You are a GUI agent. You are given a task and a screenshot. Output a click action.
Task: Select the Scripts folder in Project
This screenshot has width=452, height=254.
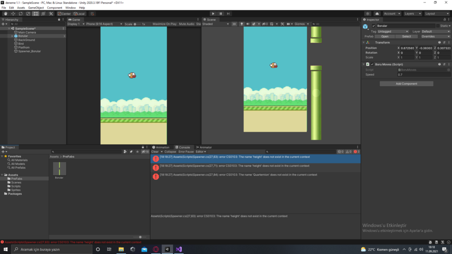[x=16, y=186]
